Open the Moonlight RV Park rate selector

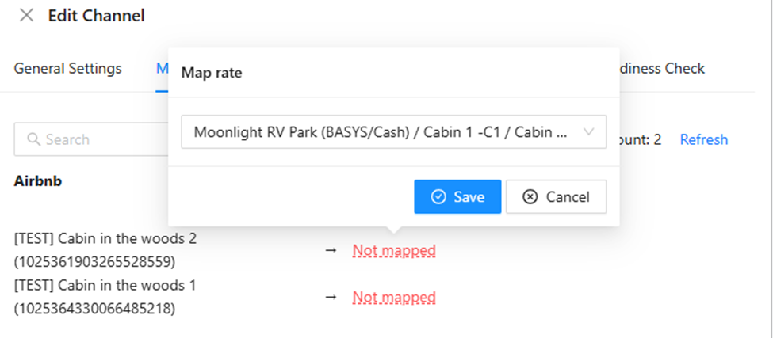pyautogui.click(x=393, y=132)
